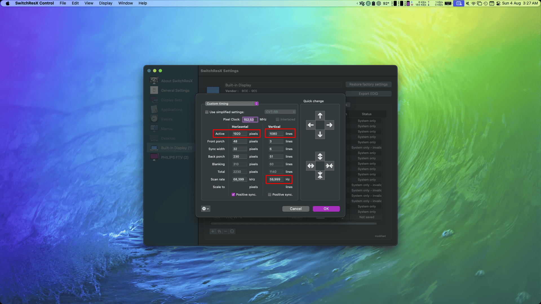Uncheck Horizontal Positive sync checkbox
541x304 pixels.
(x=233, y=195)
